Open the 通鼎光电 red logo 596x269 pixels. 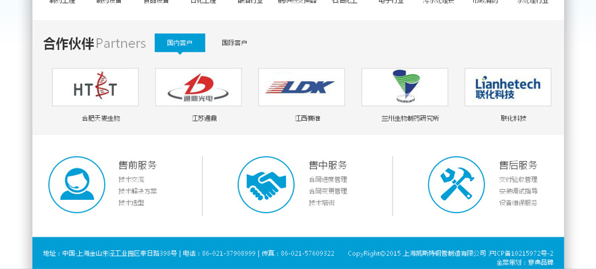coord(199,87)
